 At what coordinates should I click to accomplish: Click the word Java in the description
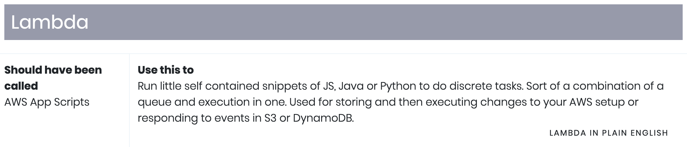coord(352,86)
